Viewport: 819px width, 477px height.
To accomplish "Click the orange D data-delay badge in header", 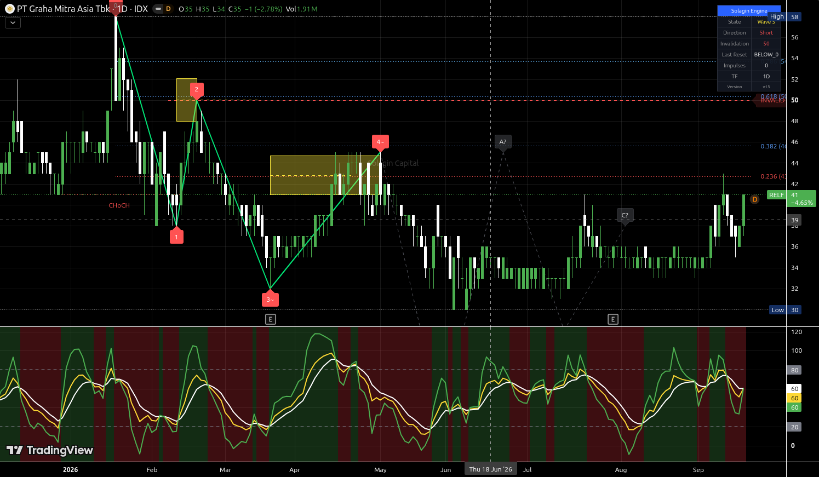I will click(168, 9).
